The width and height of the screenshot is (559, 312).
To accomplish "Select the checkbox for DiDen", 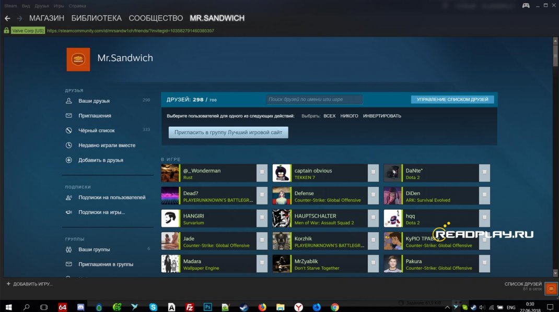I will 484,195.
